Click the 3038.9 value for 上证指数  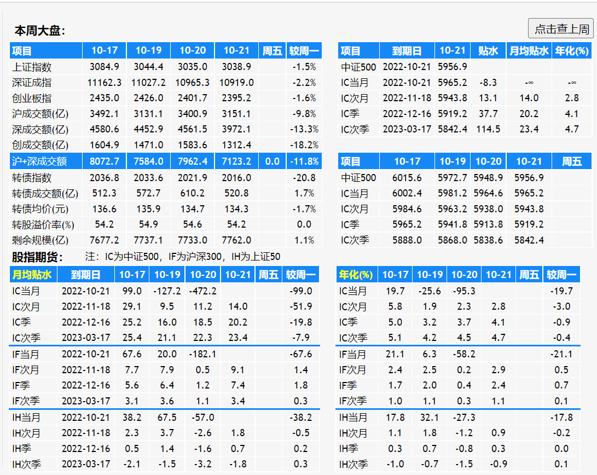coord(236,67)
